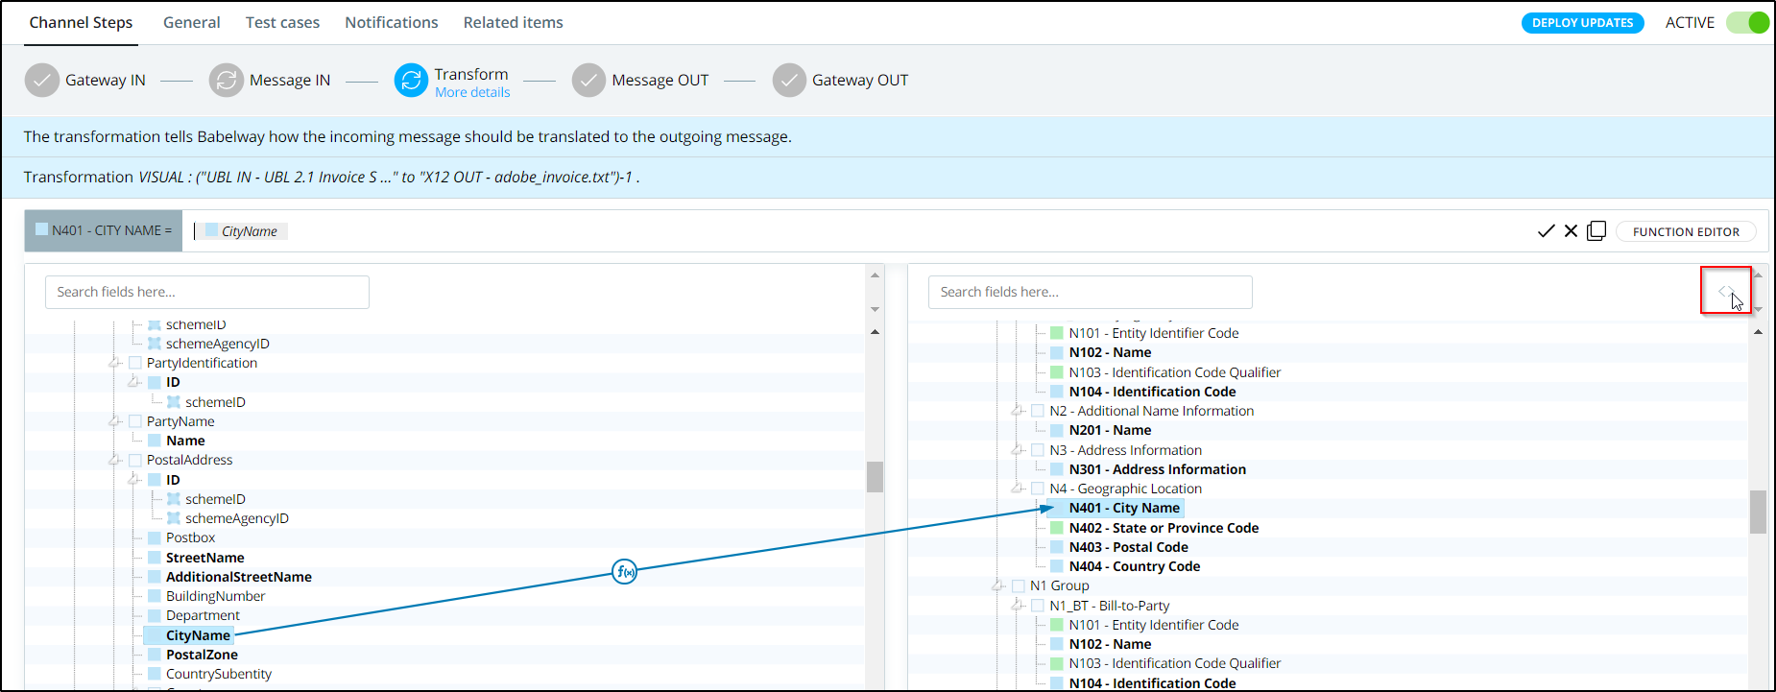The image size is (1776, 692).
Task: Click the Gateway OUT step icon
Action: (789, 81)
